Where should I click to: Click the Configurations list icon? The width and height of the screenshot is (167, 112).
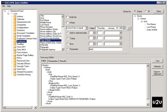pyautogui.click(x=15, y=27)
